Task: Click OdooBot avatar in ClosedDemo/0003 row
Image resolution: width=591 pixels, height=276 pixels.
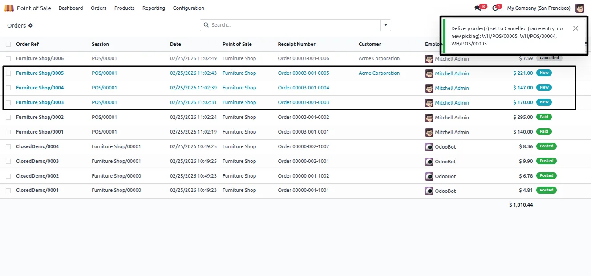Action: tap(429, 162)
